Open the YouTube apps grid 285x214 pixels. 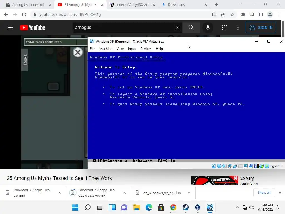tap(225, 28)
